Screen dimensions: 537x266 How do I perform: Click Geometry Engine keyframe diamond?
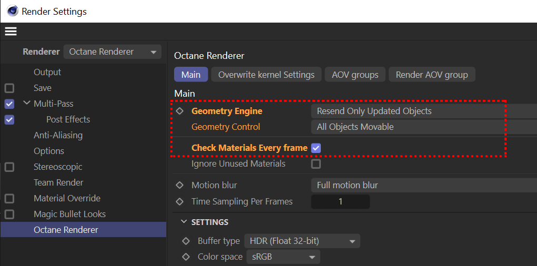point(179,111)
